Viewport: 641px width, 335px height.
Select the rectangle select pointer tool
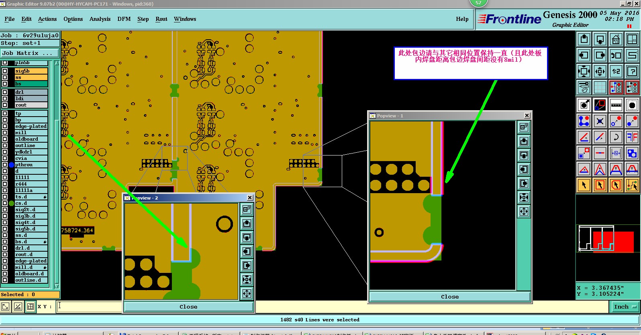tap(600, 185)
